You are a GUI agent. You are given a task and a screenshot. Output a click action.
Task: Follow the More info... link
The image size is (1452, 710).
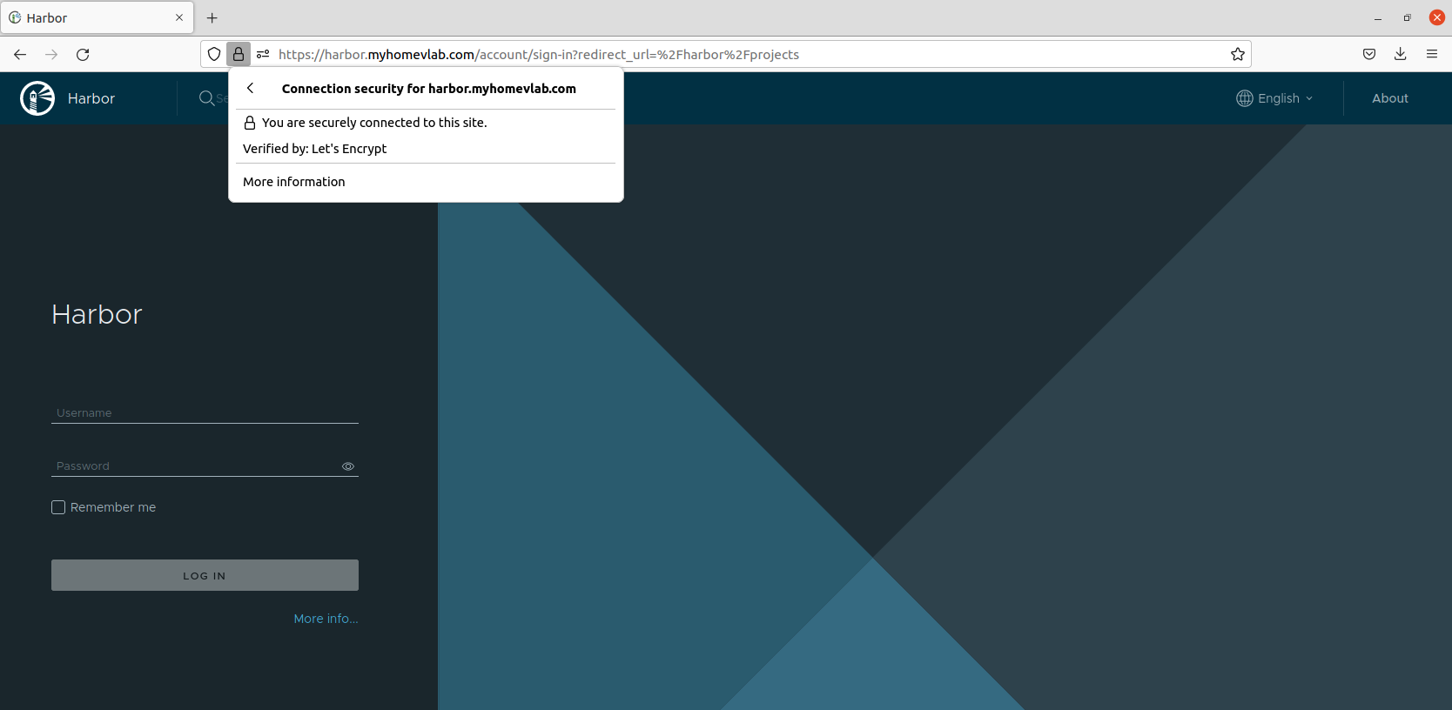[x=326, y=619]
